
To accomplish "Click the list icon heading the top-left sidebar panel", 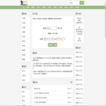I will (x=22, y=14).
